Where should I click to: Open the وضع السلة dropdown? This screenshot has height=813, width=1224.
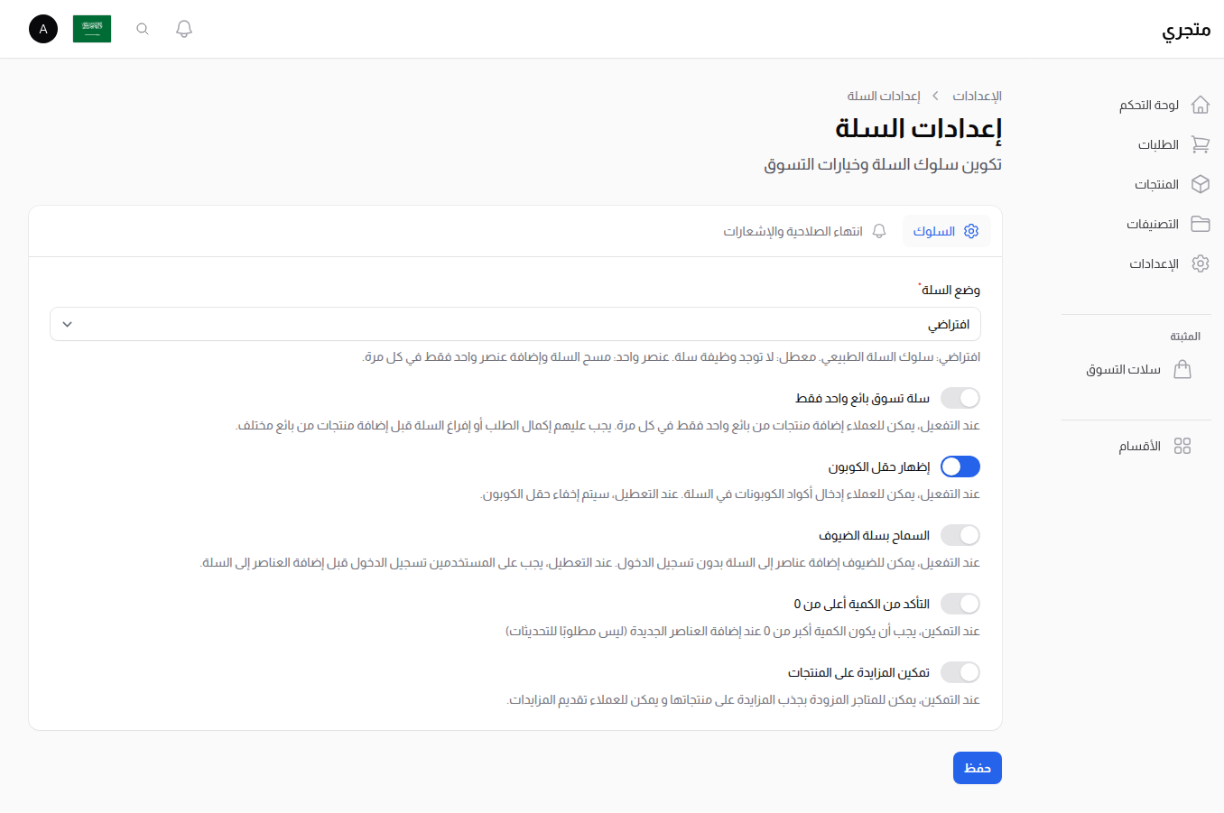515,324
